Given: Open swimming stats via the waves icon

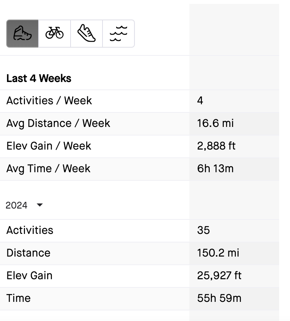Looking at the screenshot, I should click(119, 34).
